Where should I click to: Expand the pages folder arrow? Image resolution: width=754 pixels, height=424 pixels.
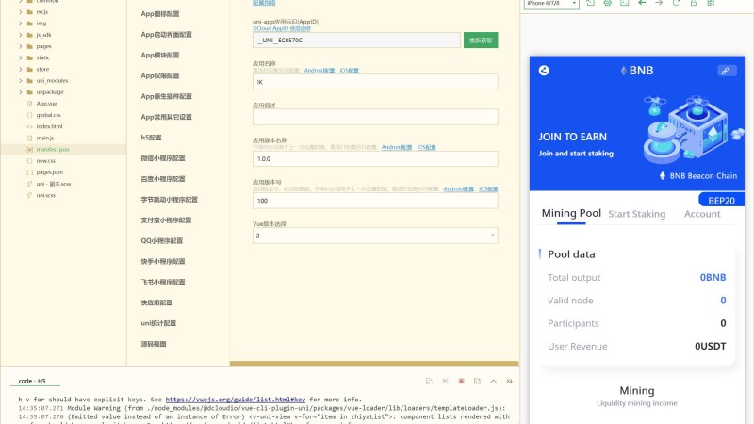tap(20, 46)
